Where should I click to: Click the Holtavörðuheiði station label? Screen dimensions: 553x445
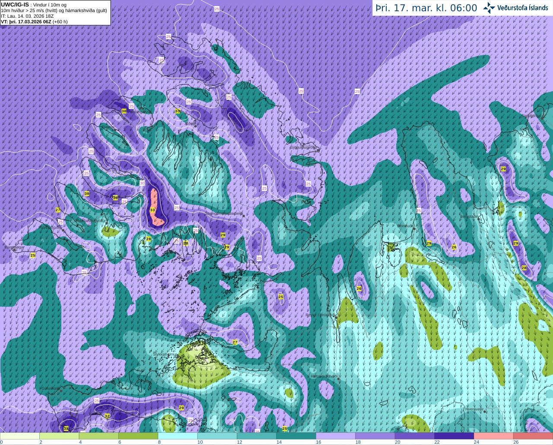pyautogui.click(x=324, y=376)
